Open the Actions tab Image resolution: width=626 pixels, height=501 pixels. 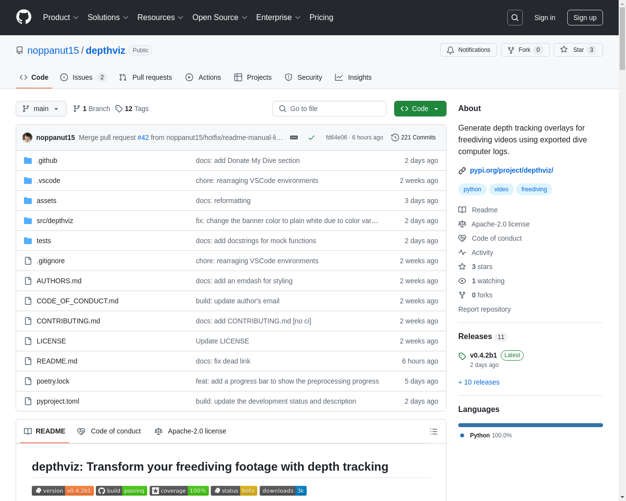(203, 77)
